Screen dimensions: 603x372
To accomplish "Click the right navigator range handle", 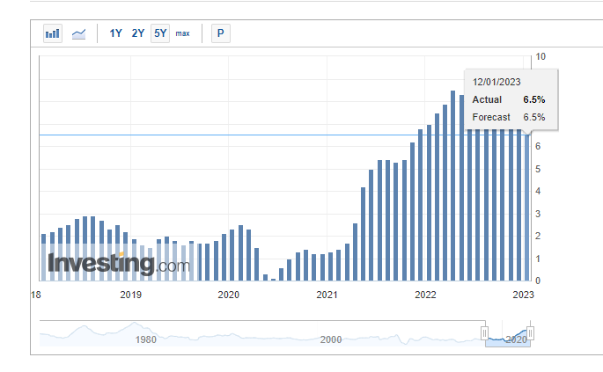I will click(x=530, y=332).
